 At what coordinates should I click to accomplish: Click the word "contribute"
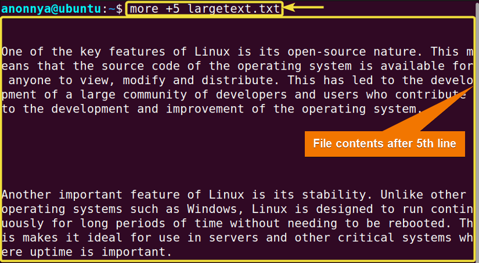[430, 95]
